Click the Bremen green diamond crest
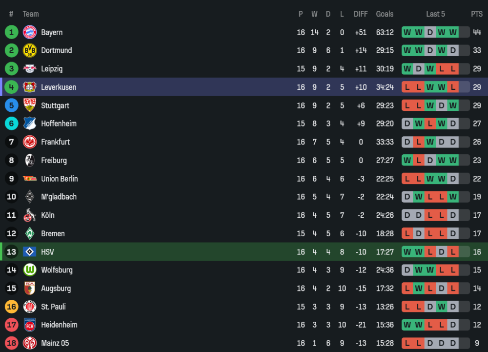 [30, 233]
